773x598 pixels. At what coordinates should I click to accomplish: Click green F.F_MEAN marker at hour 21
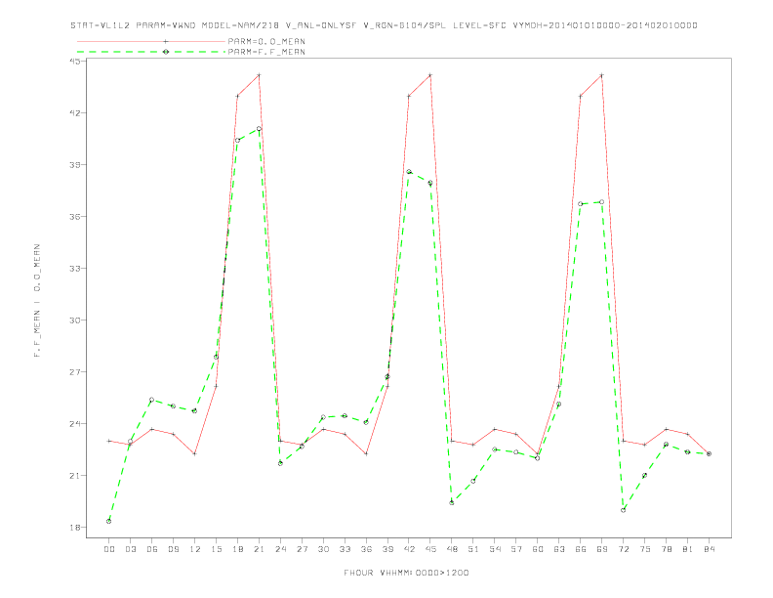[x=259, y=129]
